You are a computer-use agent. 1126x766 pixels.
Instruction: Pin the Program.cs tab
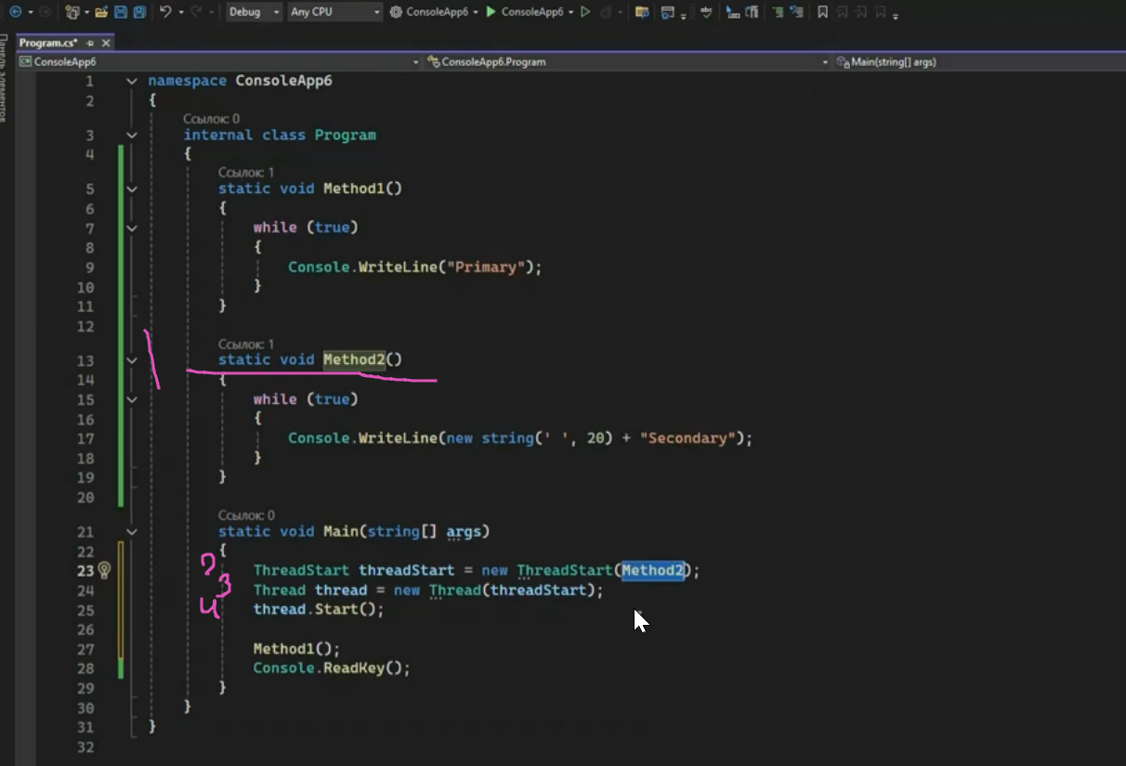coord(90,43)
